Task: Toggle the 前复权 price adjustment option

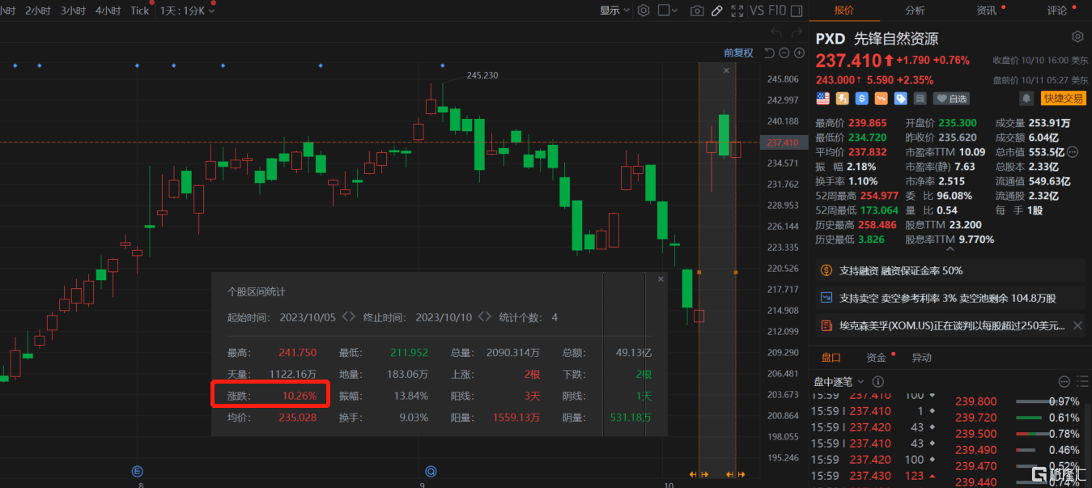Action: pyautogui.click(x=738, y=53)
